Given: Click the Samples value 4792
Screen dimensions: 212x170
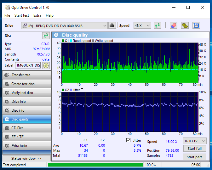Looking at the screenshot, I should [x=169, y=155].
